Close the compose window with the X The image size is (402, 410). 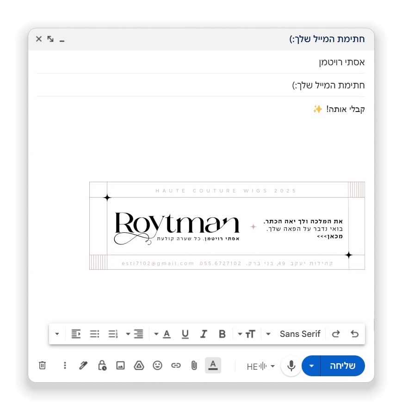click(x=39, y=39)
